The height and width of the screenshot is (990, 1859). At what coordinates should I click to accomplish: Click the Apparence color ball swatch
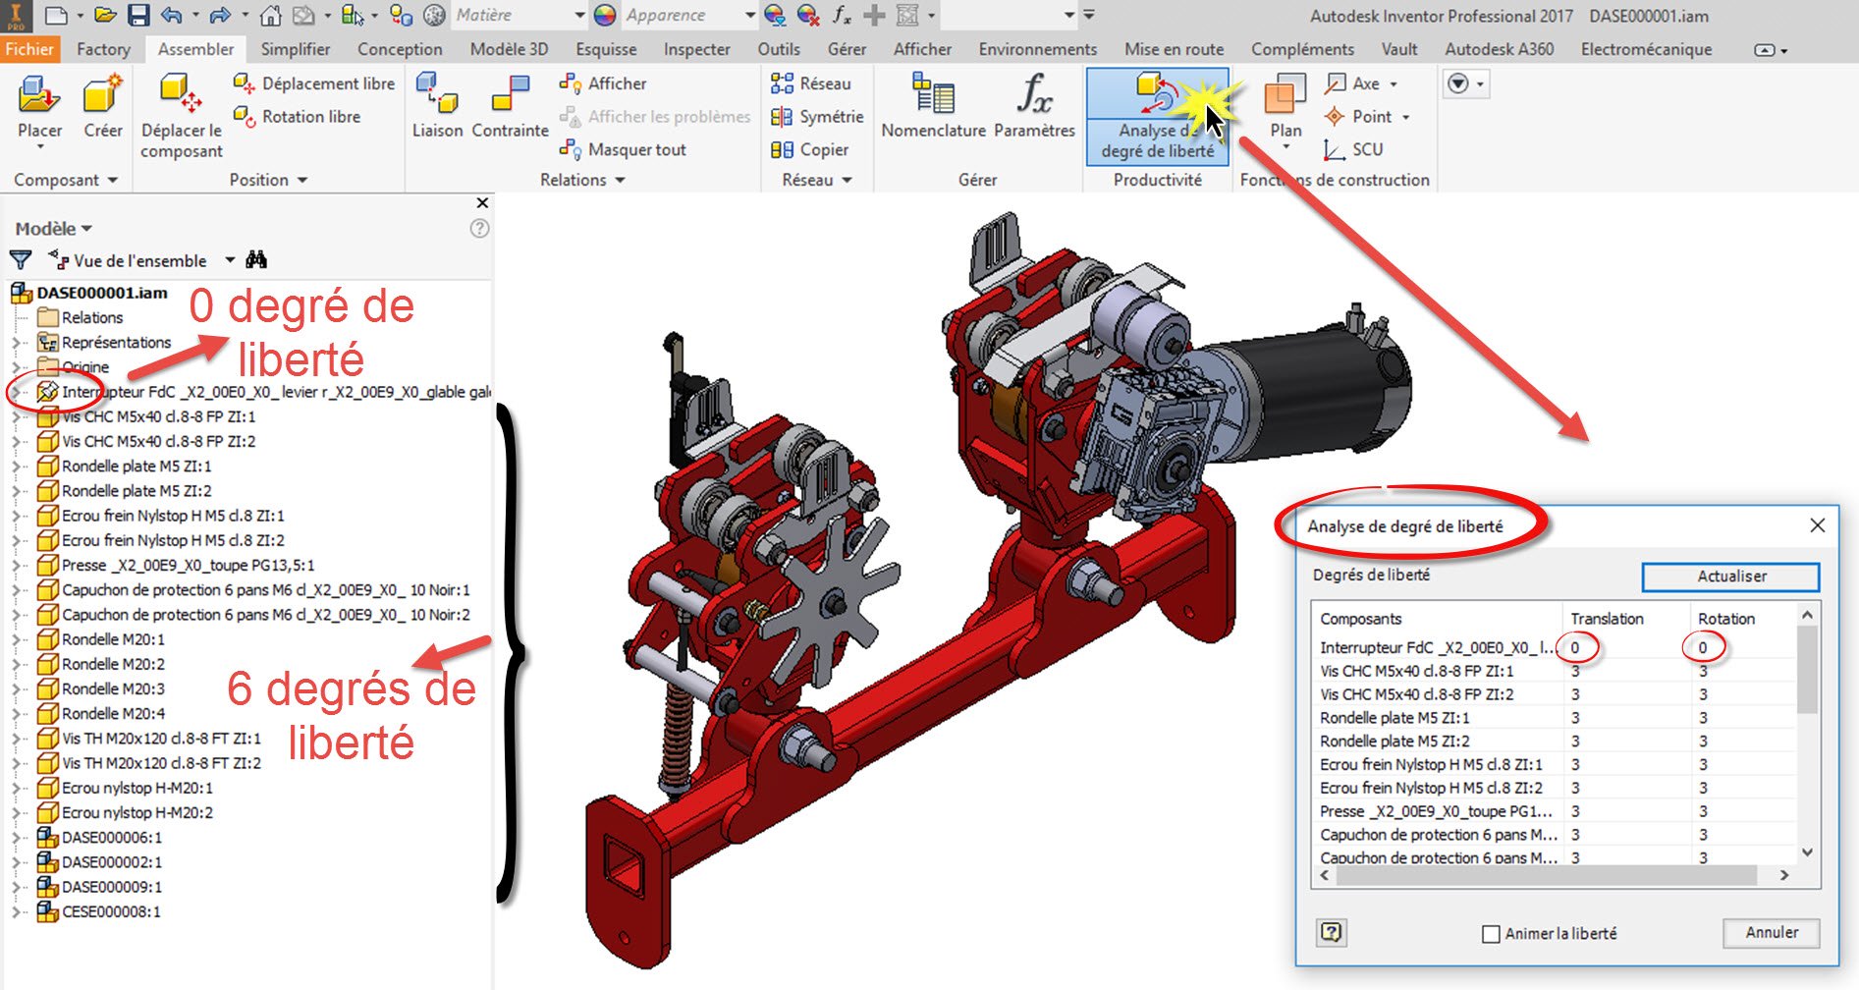tap(607, 15)
